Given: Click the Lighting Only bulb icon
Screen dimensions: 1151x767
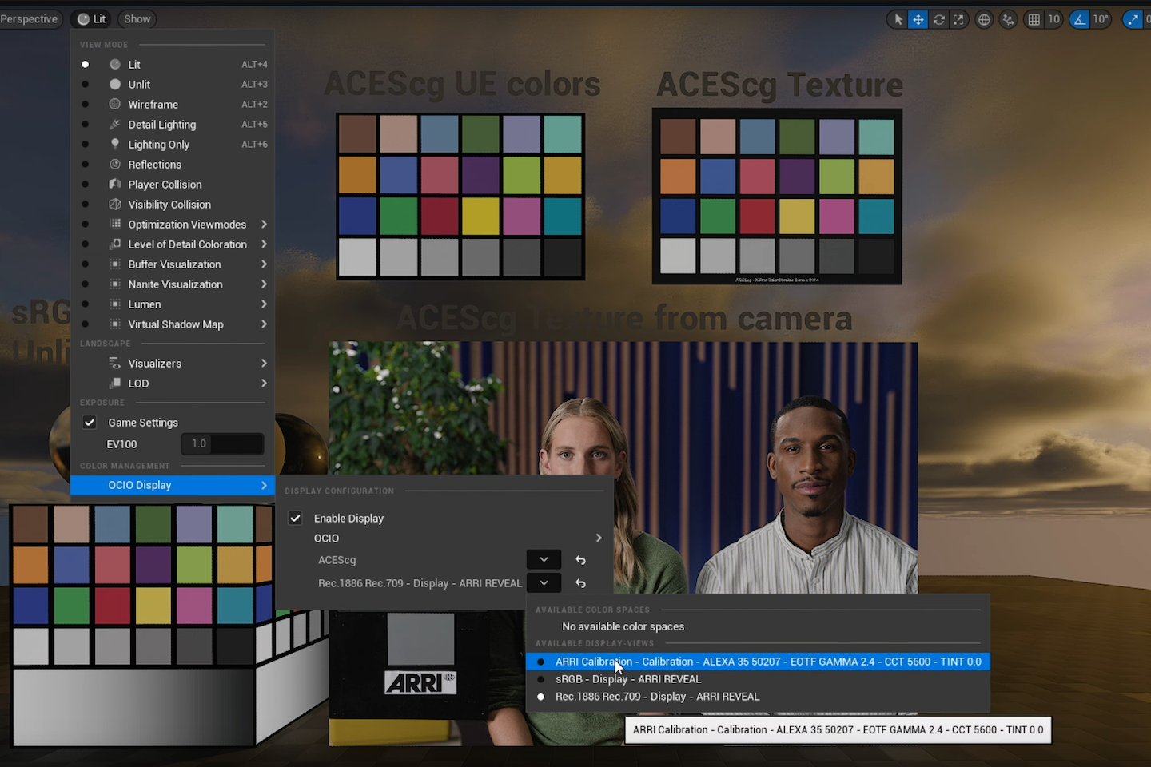Looking at the screenshot, I should click(115, 145).
